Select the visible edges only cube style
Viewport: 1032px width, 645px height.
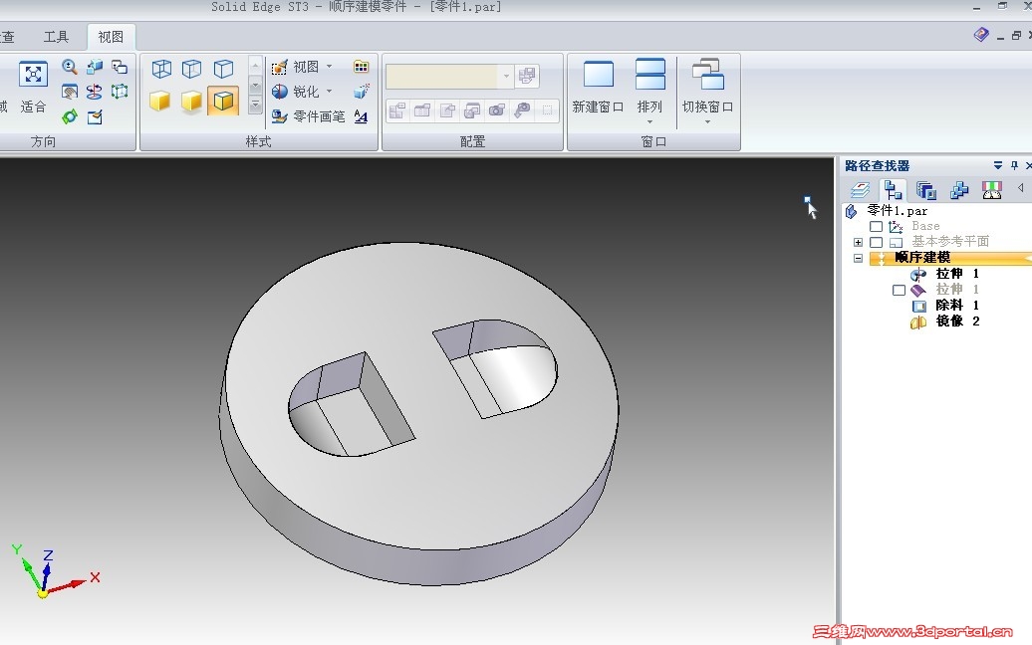click(x=223, y=69)
